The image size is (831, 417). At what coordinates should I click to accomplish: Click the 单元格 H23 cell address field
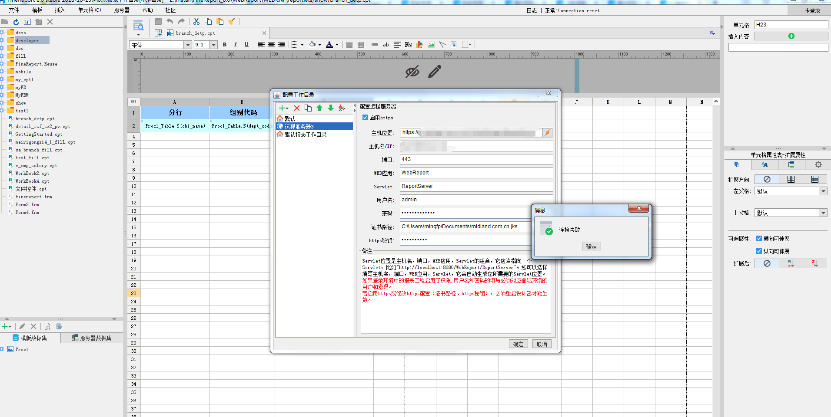[x=791, y=25]
